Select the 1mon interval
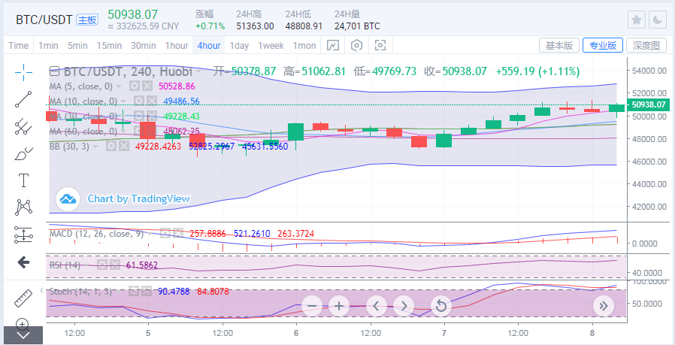Image resolution: width=675 pixels, height=345 pixels. click(304, 46)
